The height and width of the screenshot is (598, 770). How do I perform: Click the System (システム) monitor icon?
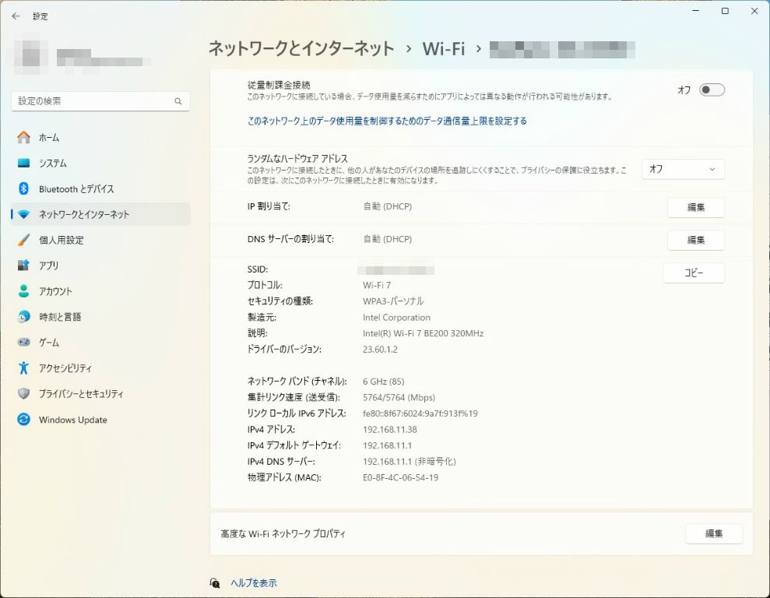coord(23,163)
